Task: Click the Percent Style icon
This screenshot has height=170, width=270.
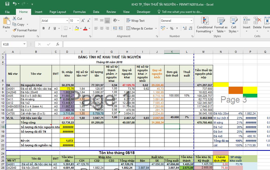Action: (172, 29)
